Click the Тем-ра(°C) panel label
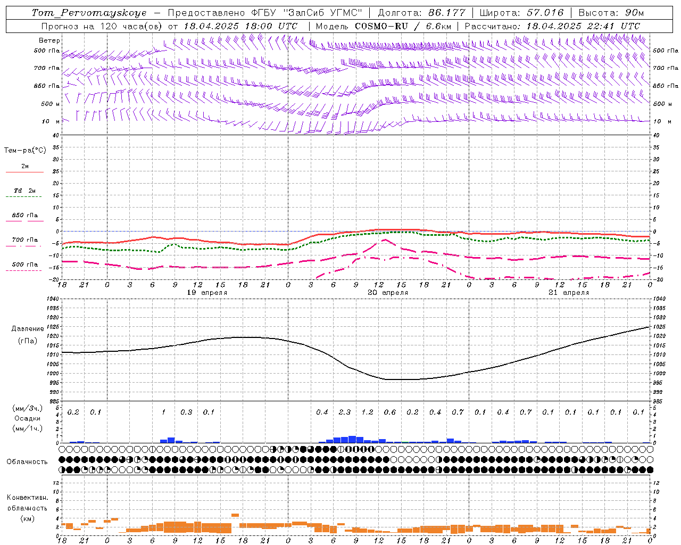This screenshot has height=545, width=681. point(25,151)
